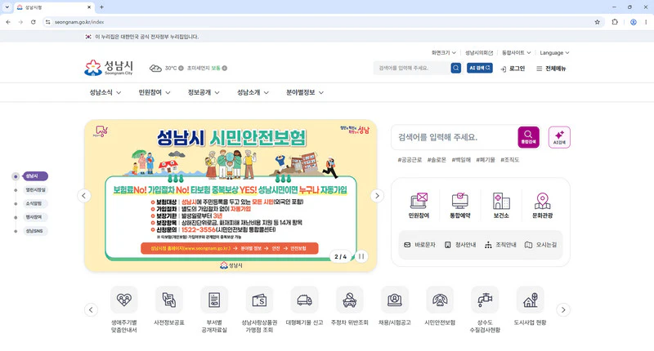Open the 민원참여 quick icon with envelope
The image size is (654, 351).
tap(419, 205)
